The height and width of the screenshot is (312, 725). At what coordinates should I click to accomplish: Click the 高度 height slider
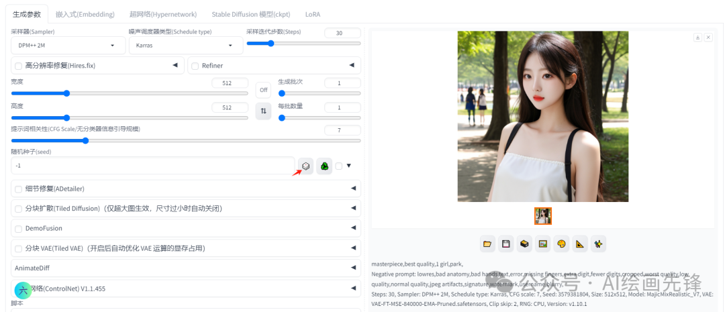[130, 117]
